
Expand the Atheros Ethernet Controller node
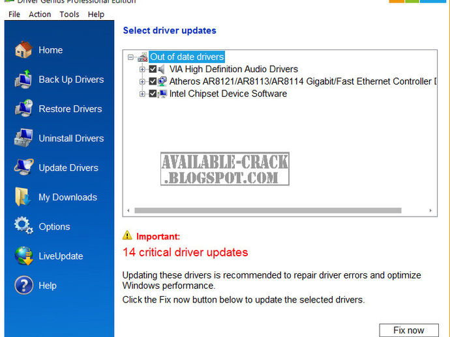coord(142,81)
